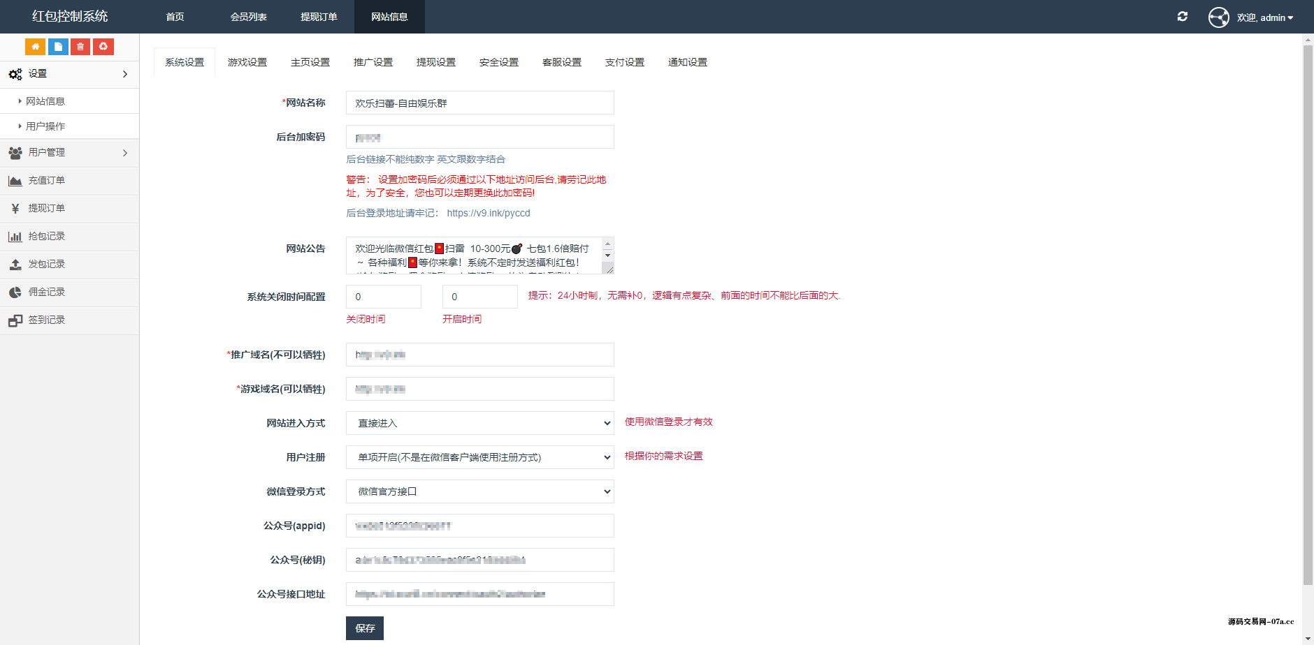The image size is (1314, 645).
Task: Open 充值订单 via its chart icon
Action: pyautogui.click(x=15, y=180)
